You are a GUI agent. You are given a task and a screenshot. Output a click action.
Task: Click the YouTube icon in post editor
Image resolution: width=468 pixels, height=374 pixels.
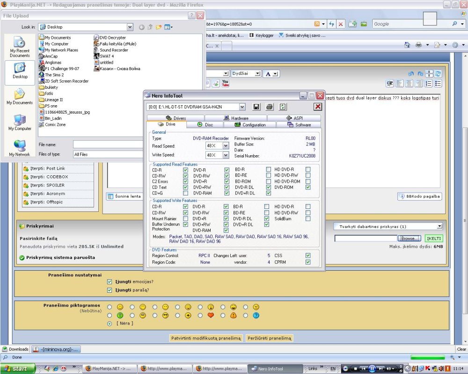click(x=226, y=83)
